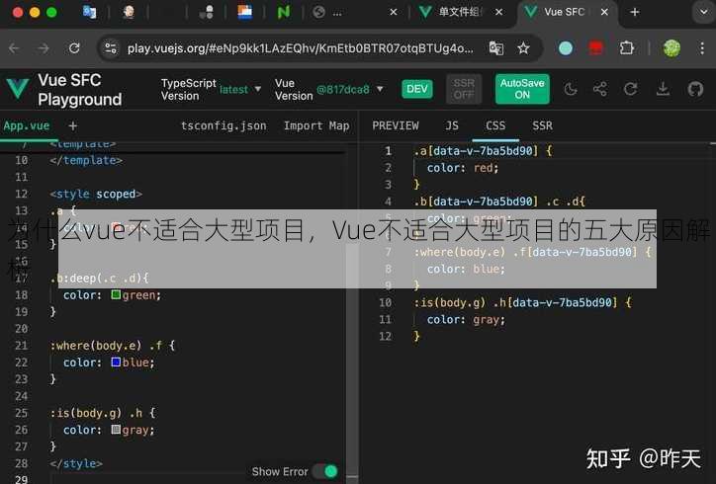Close the Vue SFC browser tab
716x484 pixels.
coord(604,12)
